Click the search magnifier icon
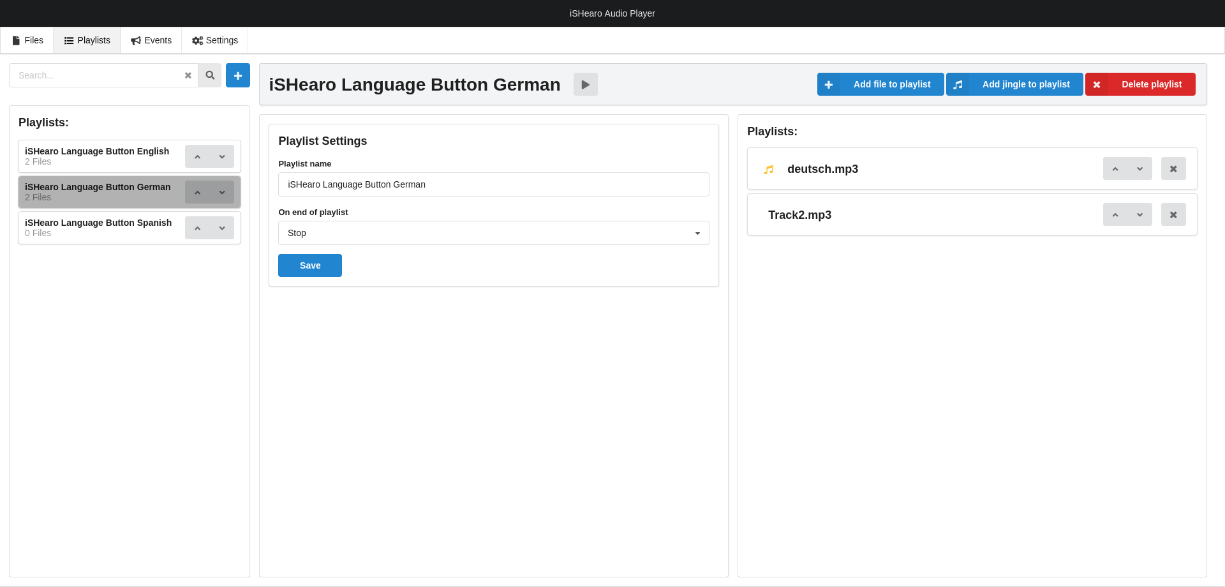This screenshot has width=1225, height=587. pos(210,75)
